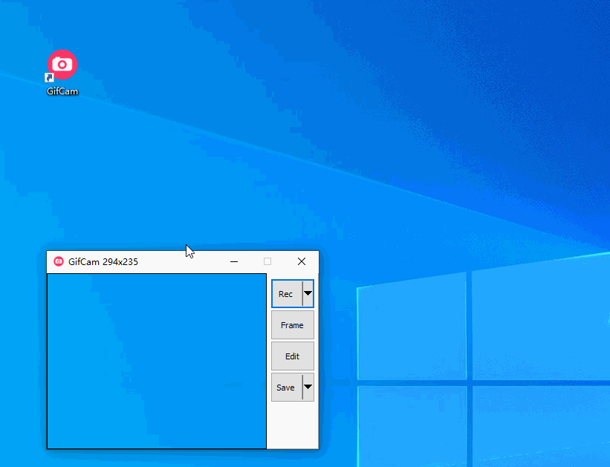Open the GifCam desktop shortcut icon

(62, 65)
